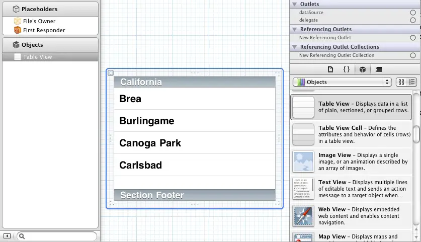Close the table view on canvas
This screenshot has height=242, width=421.
click(x=111, y=73)
